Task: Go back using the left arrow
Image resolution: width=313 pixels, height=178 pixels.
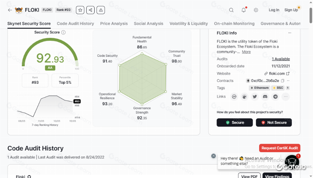Action: pos(10,10)
